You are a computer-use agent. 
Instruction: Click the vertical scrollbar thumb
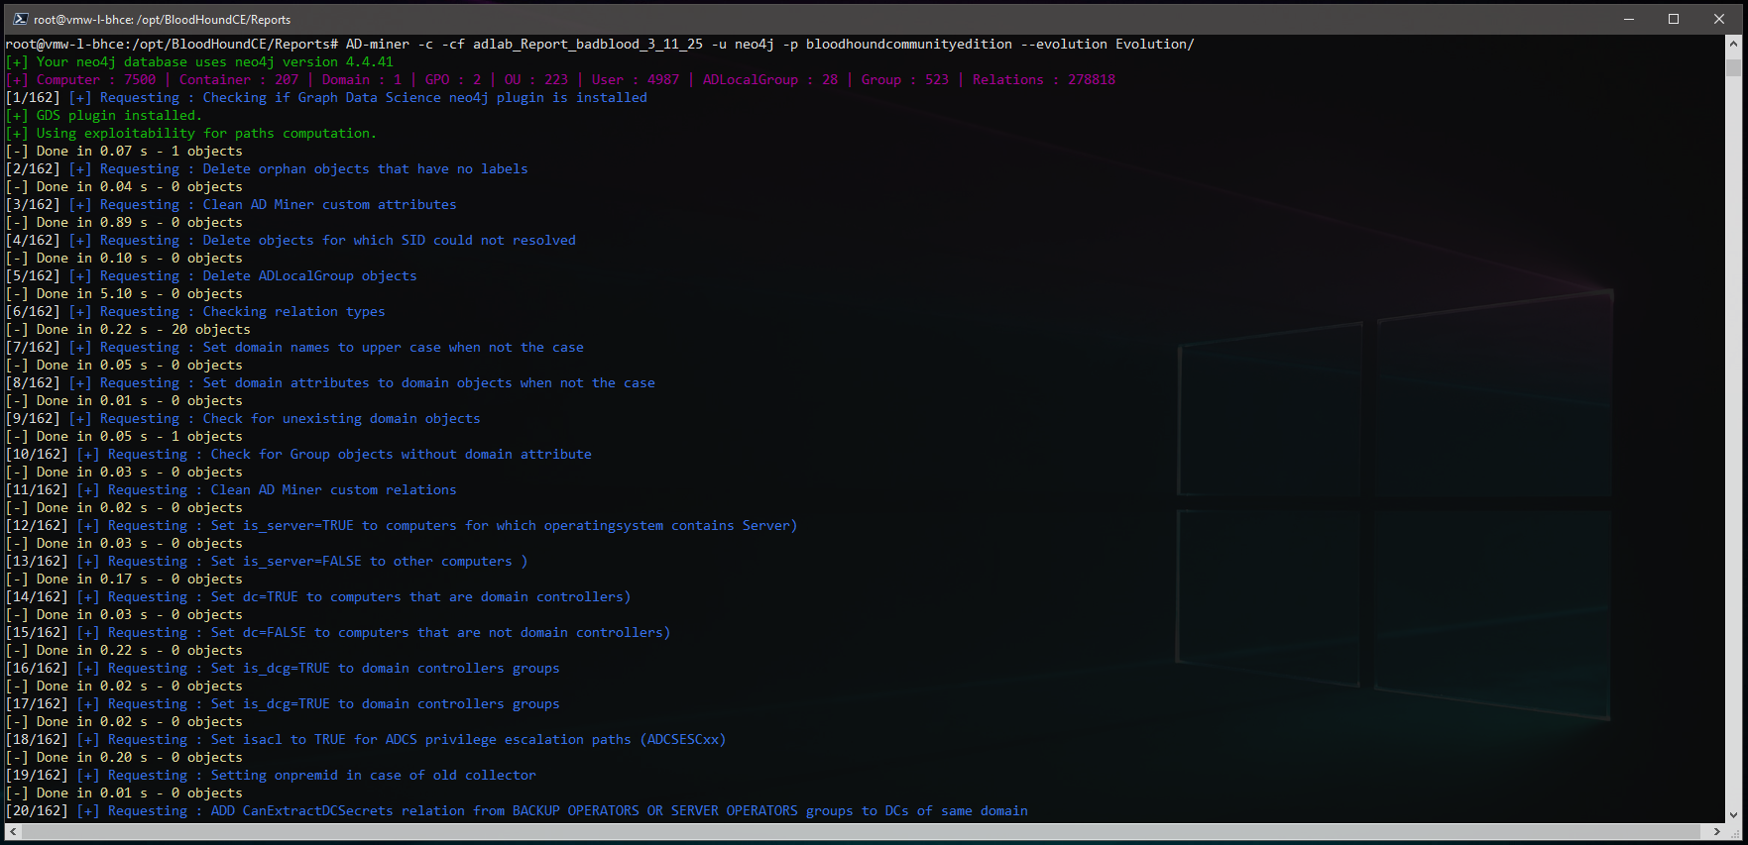(1733, 67)
